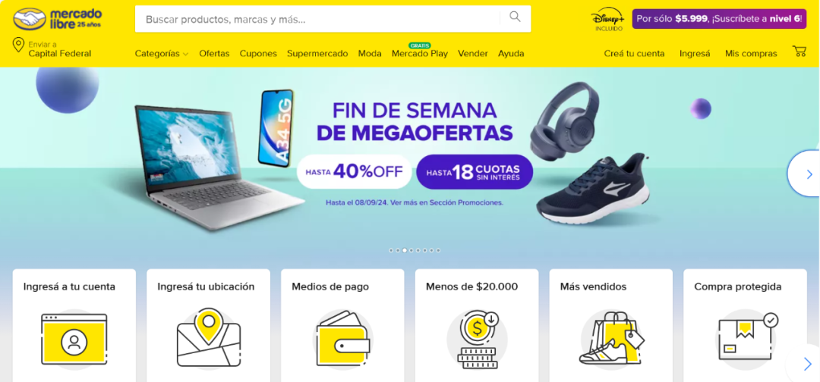Open Mercado Play from navigation

[x=420, y=53]
